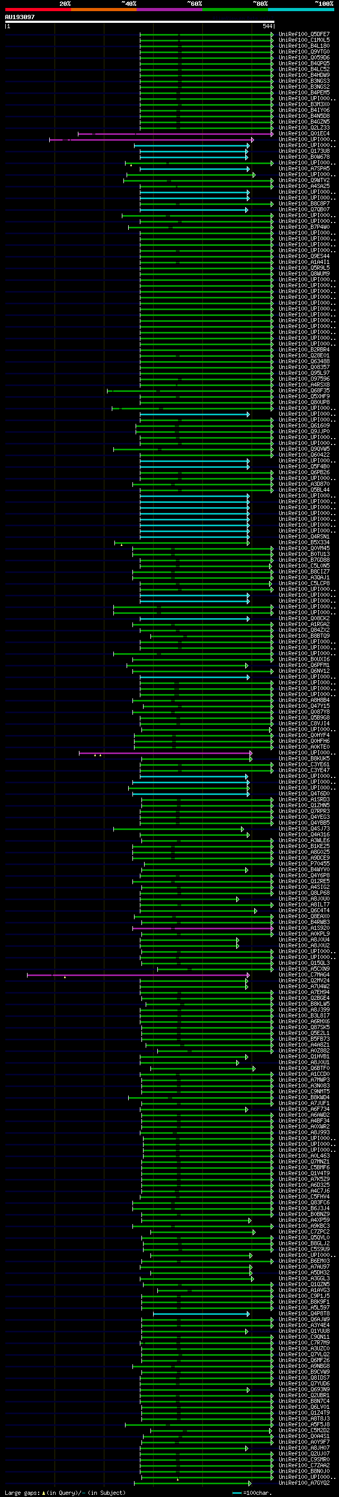Click the magenta alignment bar for C7MAG4
339x1497 pixels.
(138, 975)
